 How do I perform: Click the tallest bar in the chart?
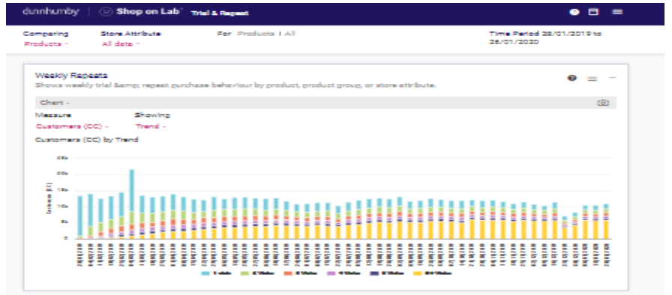[x=132, y=204]
